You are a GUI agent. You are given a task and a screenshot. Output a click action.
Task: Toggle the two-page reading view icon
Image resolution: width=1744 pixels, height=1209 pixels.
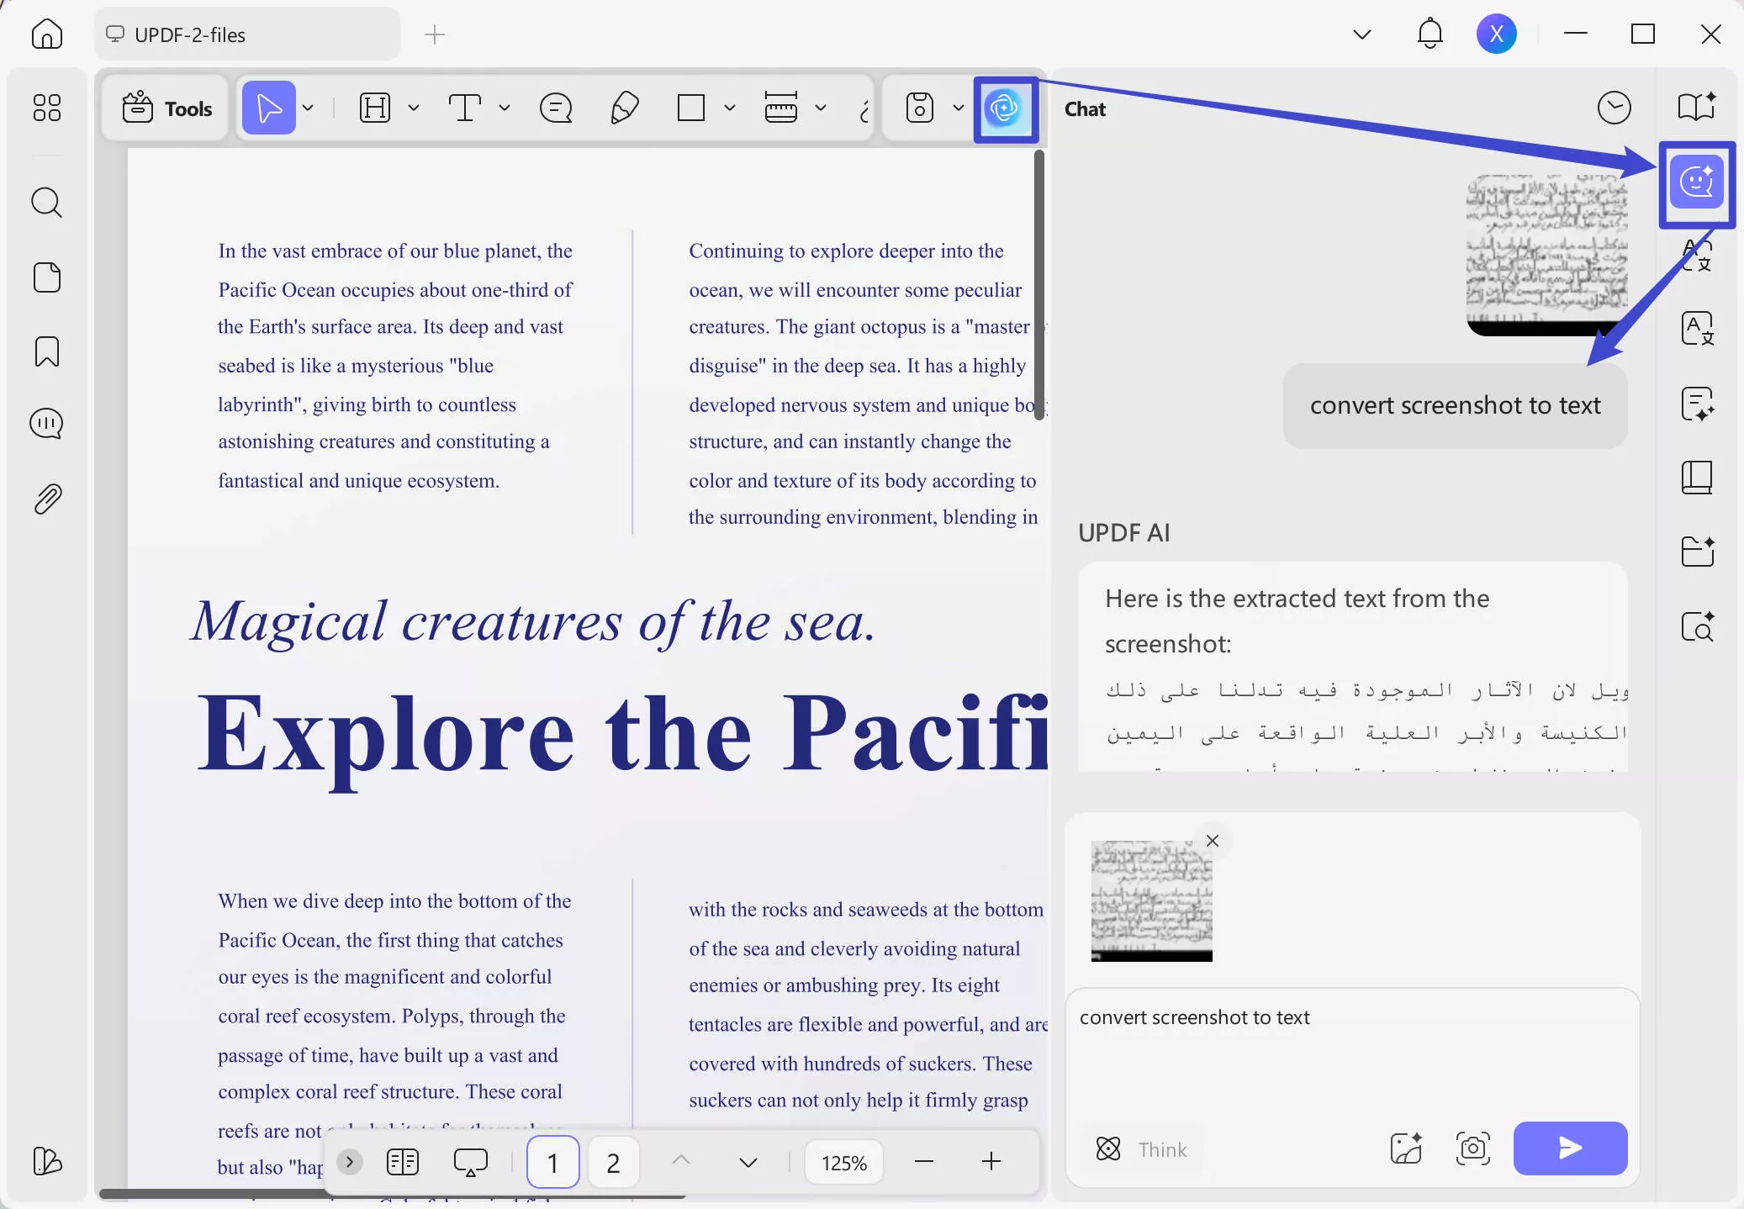click(x=403, y=1162)
